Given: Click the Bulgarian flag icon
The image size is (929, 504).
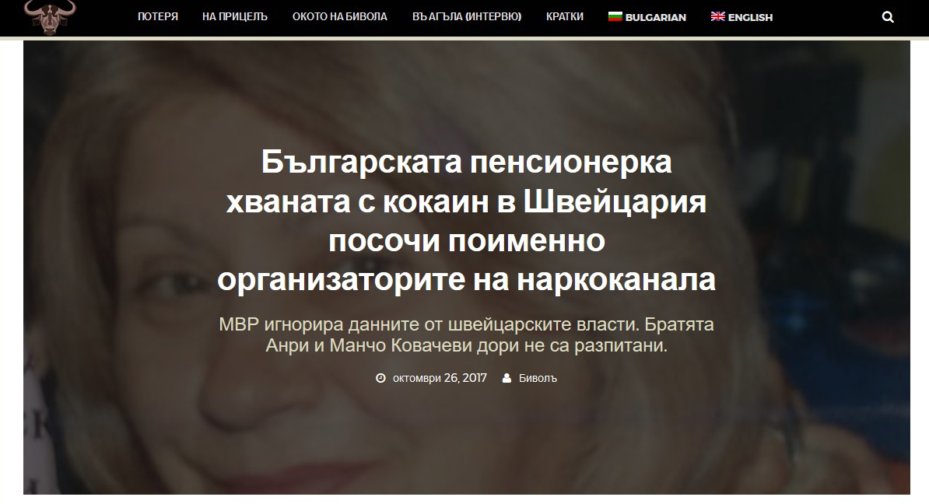Looking at the screenshot, I should pos(615,16).
